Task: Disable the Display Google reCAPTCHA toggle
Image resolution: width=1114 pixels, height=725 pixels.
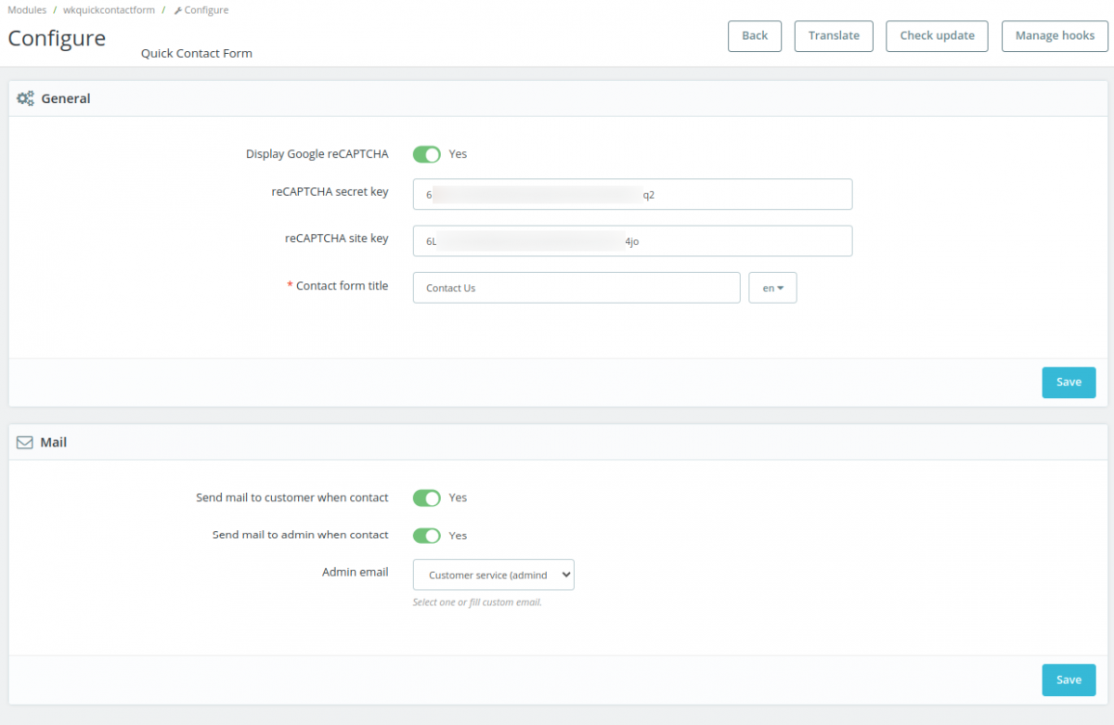Action: (x=427, y=154)
